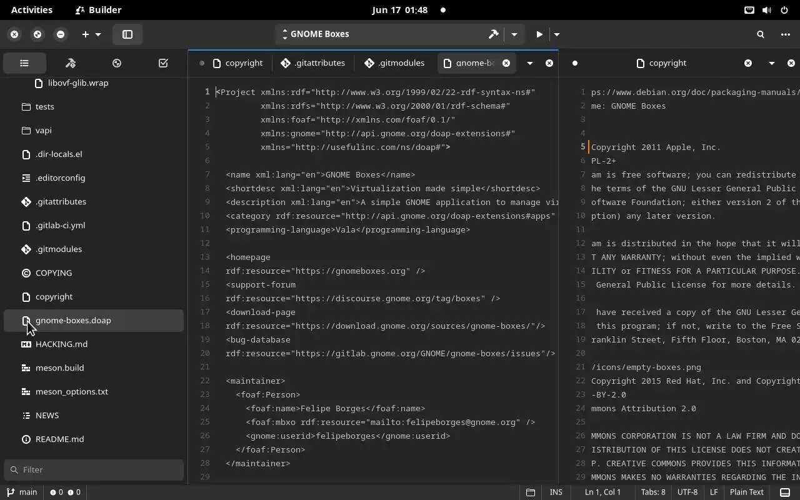Open the TODO checklist panel icon

click(163, 63)
